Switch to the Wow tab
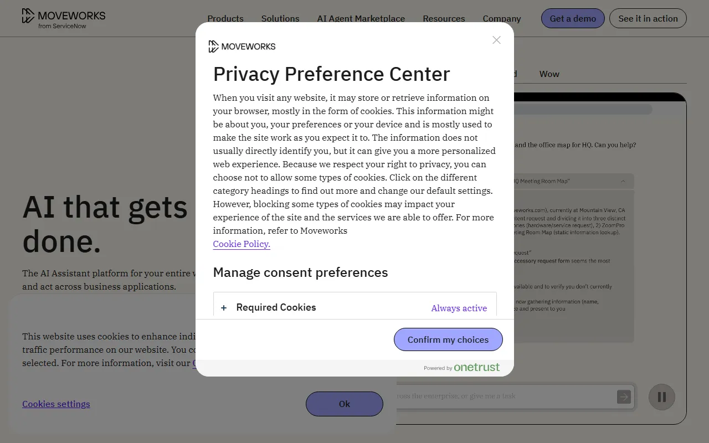 (x=549, y=74)
